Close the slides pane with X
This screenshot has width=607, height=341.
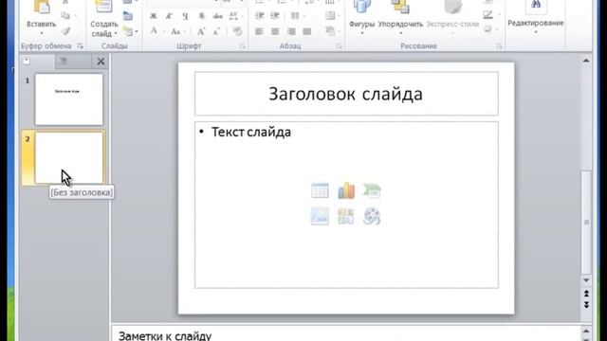pos(101,61)
